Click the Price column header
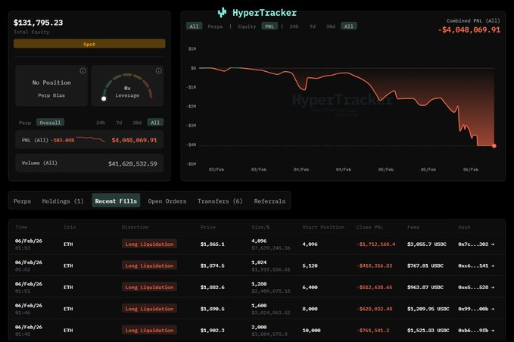 208,227
